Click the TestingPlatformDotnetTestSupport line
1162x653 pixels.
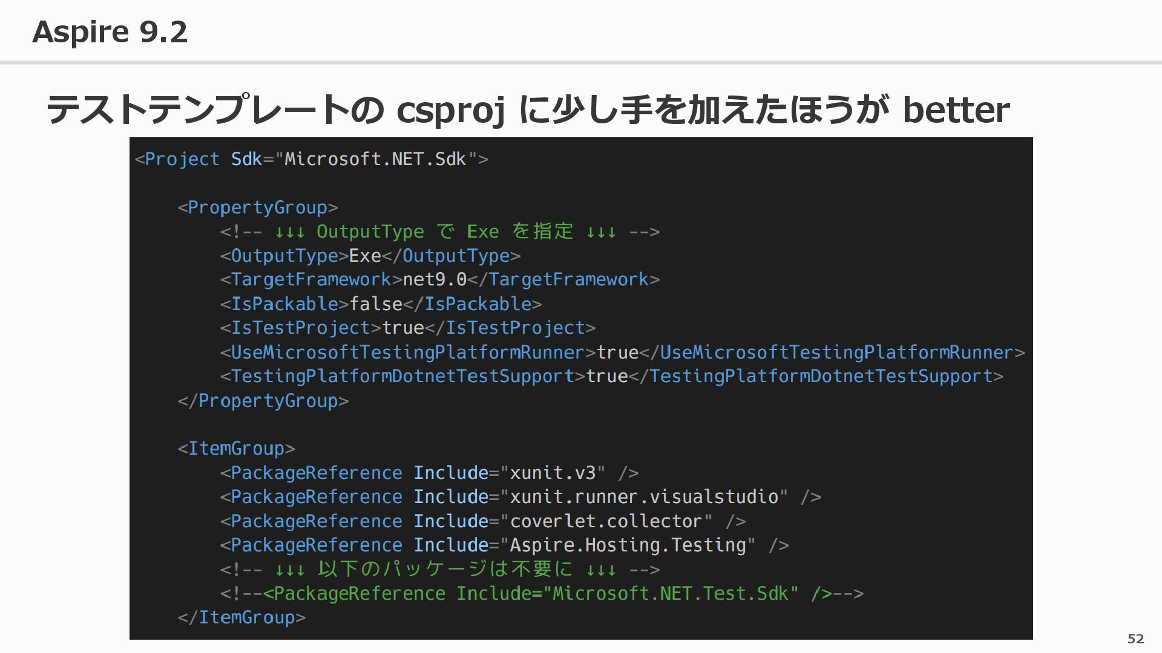coord(611,376)
